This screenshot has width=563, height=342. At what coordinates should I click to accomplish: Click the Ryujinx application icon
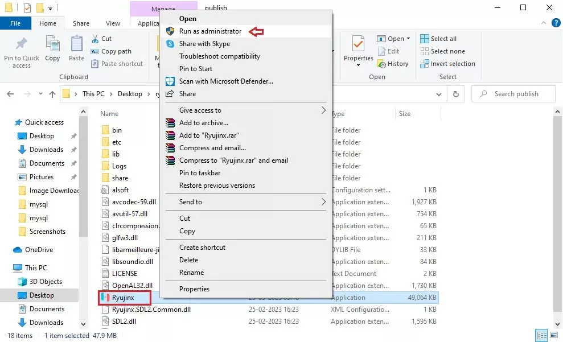[x=105, y=297]
